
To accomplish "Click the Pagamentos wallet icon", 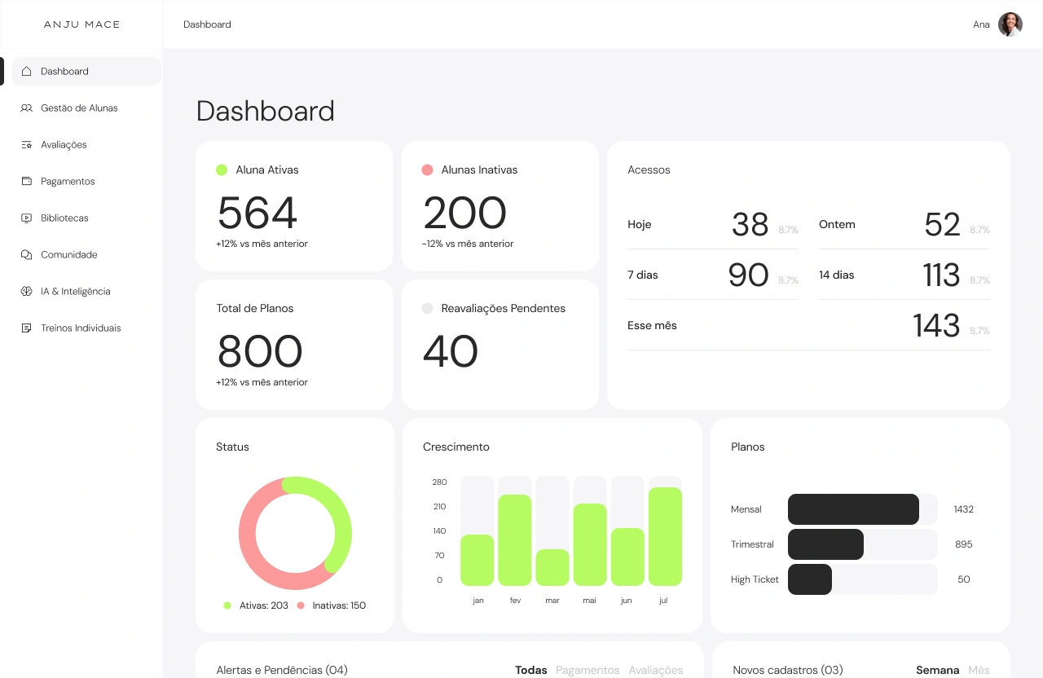I will 26,182.
